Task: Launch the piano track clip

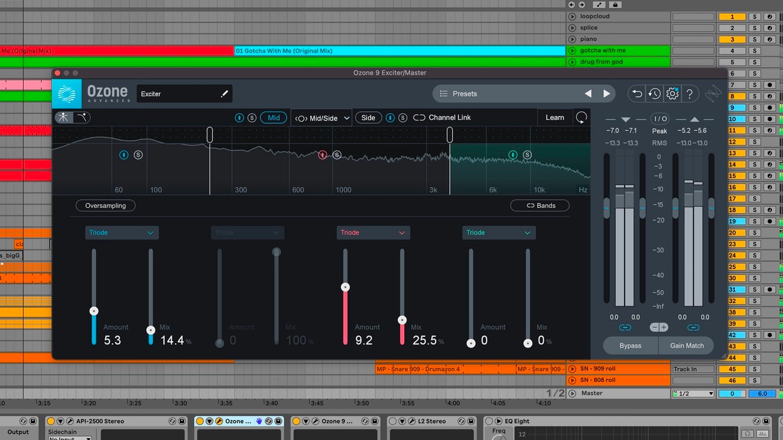Action: click(573, 39)
